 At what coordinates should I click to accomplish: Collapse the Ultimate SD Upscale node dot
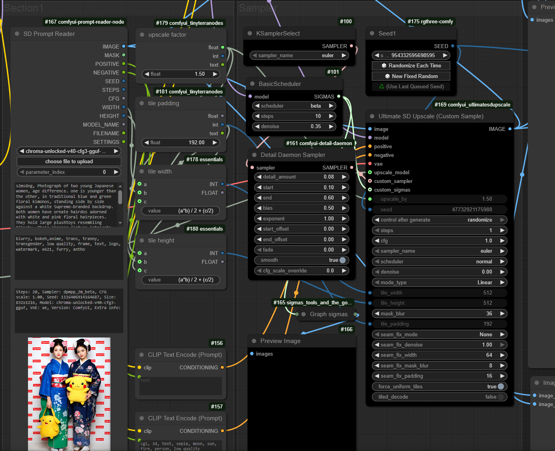(x=372, y=116)
